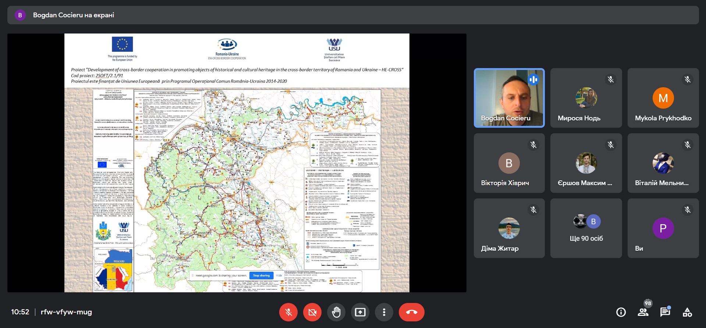Screen dimensions: 706x328
Task: Click the Present screen button
Action: (x=360, y=312)
